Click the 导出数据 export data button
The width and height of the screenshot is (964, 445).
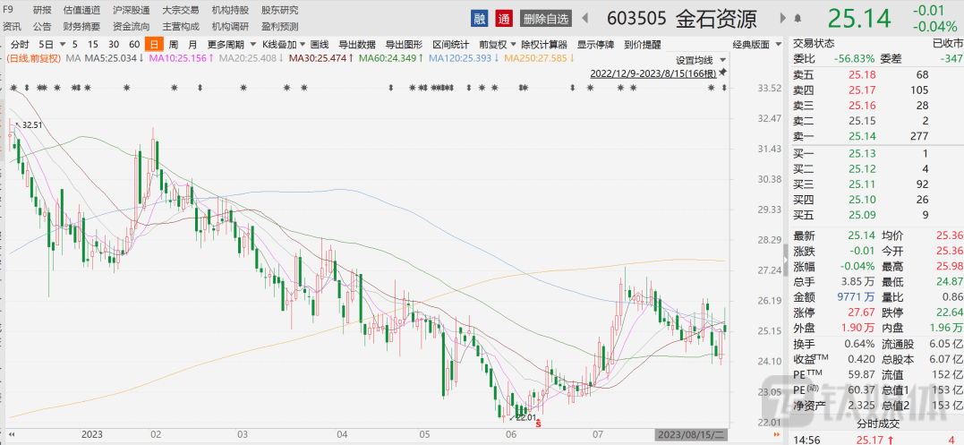(355, 44)
